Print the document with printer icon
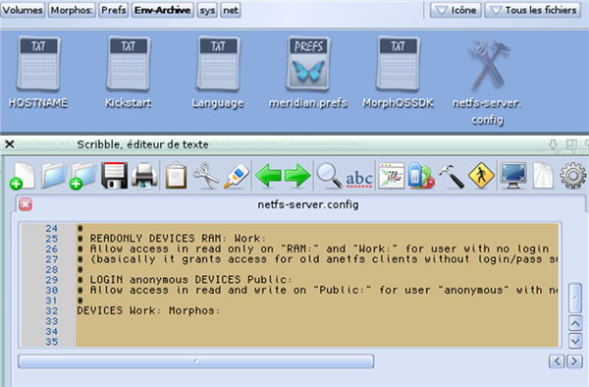589x387 pixels. click(x=144, y=176)
